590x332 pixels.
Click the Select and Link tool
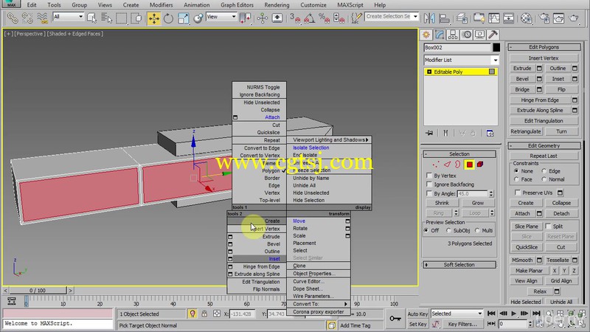click(12, 18)
